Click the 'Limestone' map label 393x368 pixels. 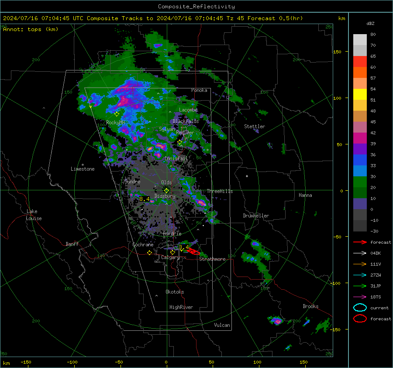[x=83, y=169]
